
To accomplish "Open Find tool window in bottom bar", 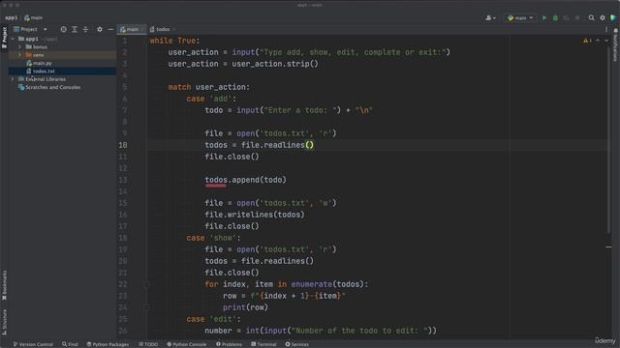I will coord(70,344).
